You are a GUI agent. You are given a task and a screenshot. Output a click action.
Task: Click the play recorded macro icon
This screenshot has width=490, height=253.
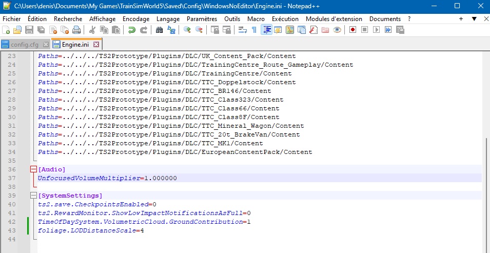377,30
